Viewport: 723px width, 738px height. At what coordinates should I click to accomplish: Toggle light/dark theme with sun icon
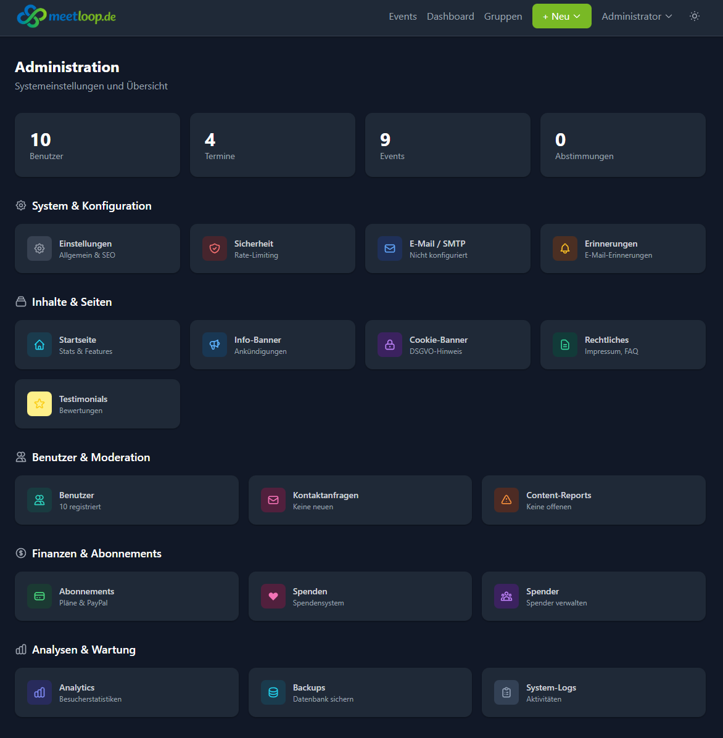(x=695, y=17)
